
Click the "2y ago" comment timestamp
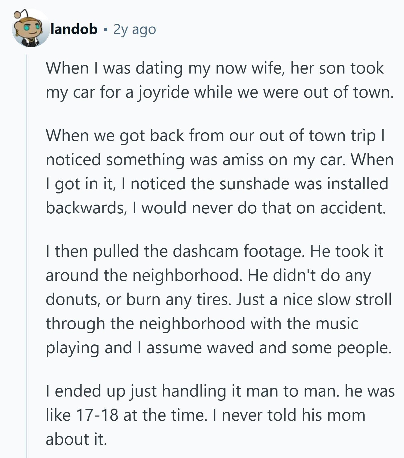point(135,29)
